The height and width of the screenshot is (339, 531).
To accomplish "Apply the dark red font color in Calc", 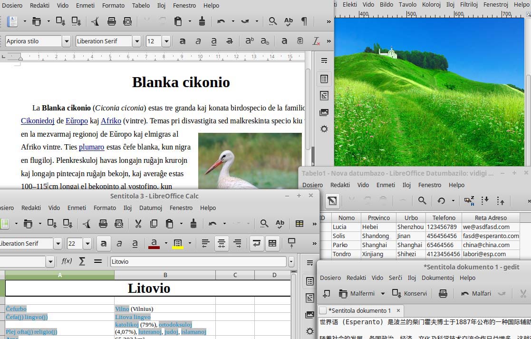I will [154, 243].
